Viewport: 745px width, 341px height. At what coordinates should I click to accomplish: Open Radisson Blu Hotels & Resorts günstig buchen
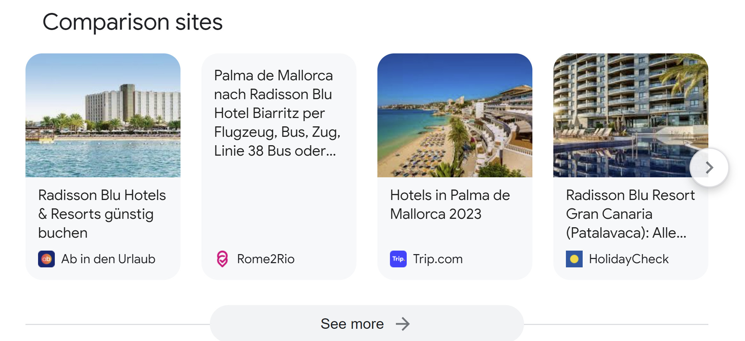pos(102,214)
